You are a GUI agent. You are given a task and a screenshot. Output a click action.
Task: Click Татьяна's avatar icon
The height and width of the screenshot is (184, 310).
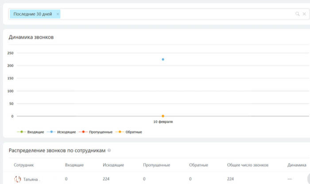point(17,179)
